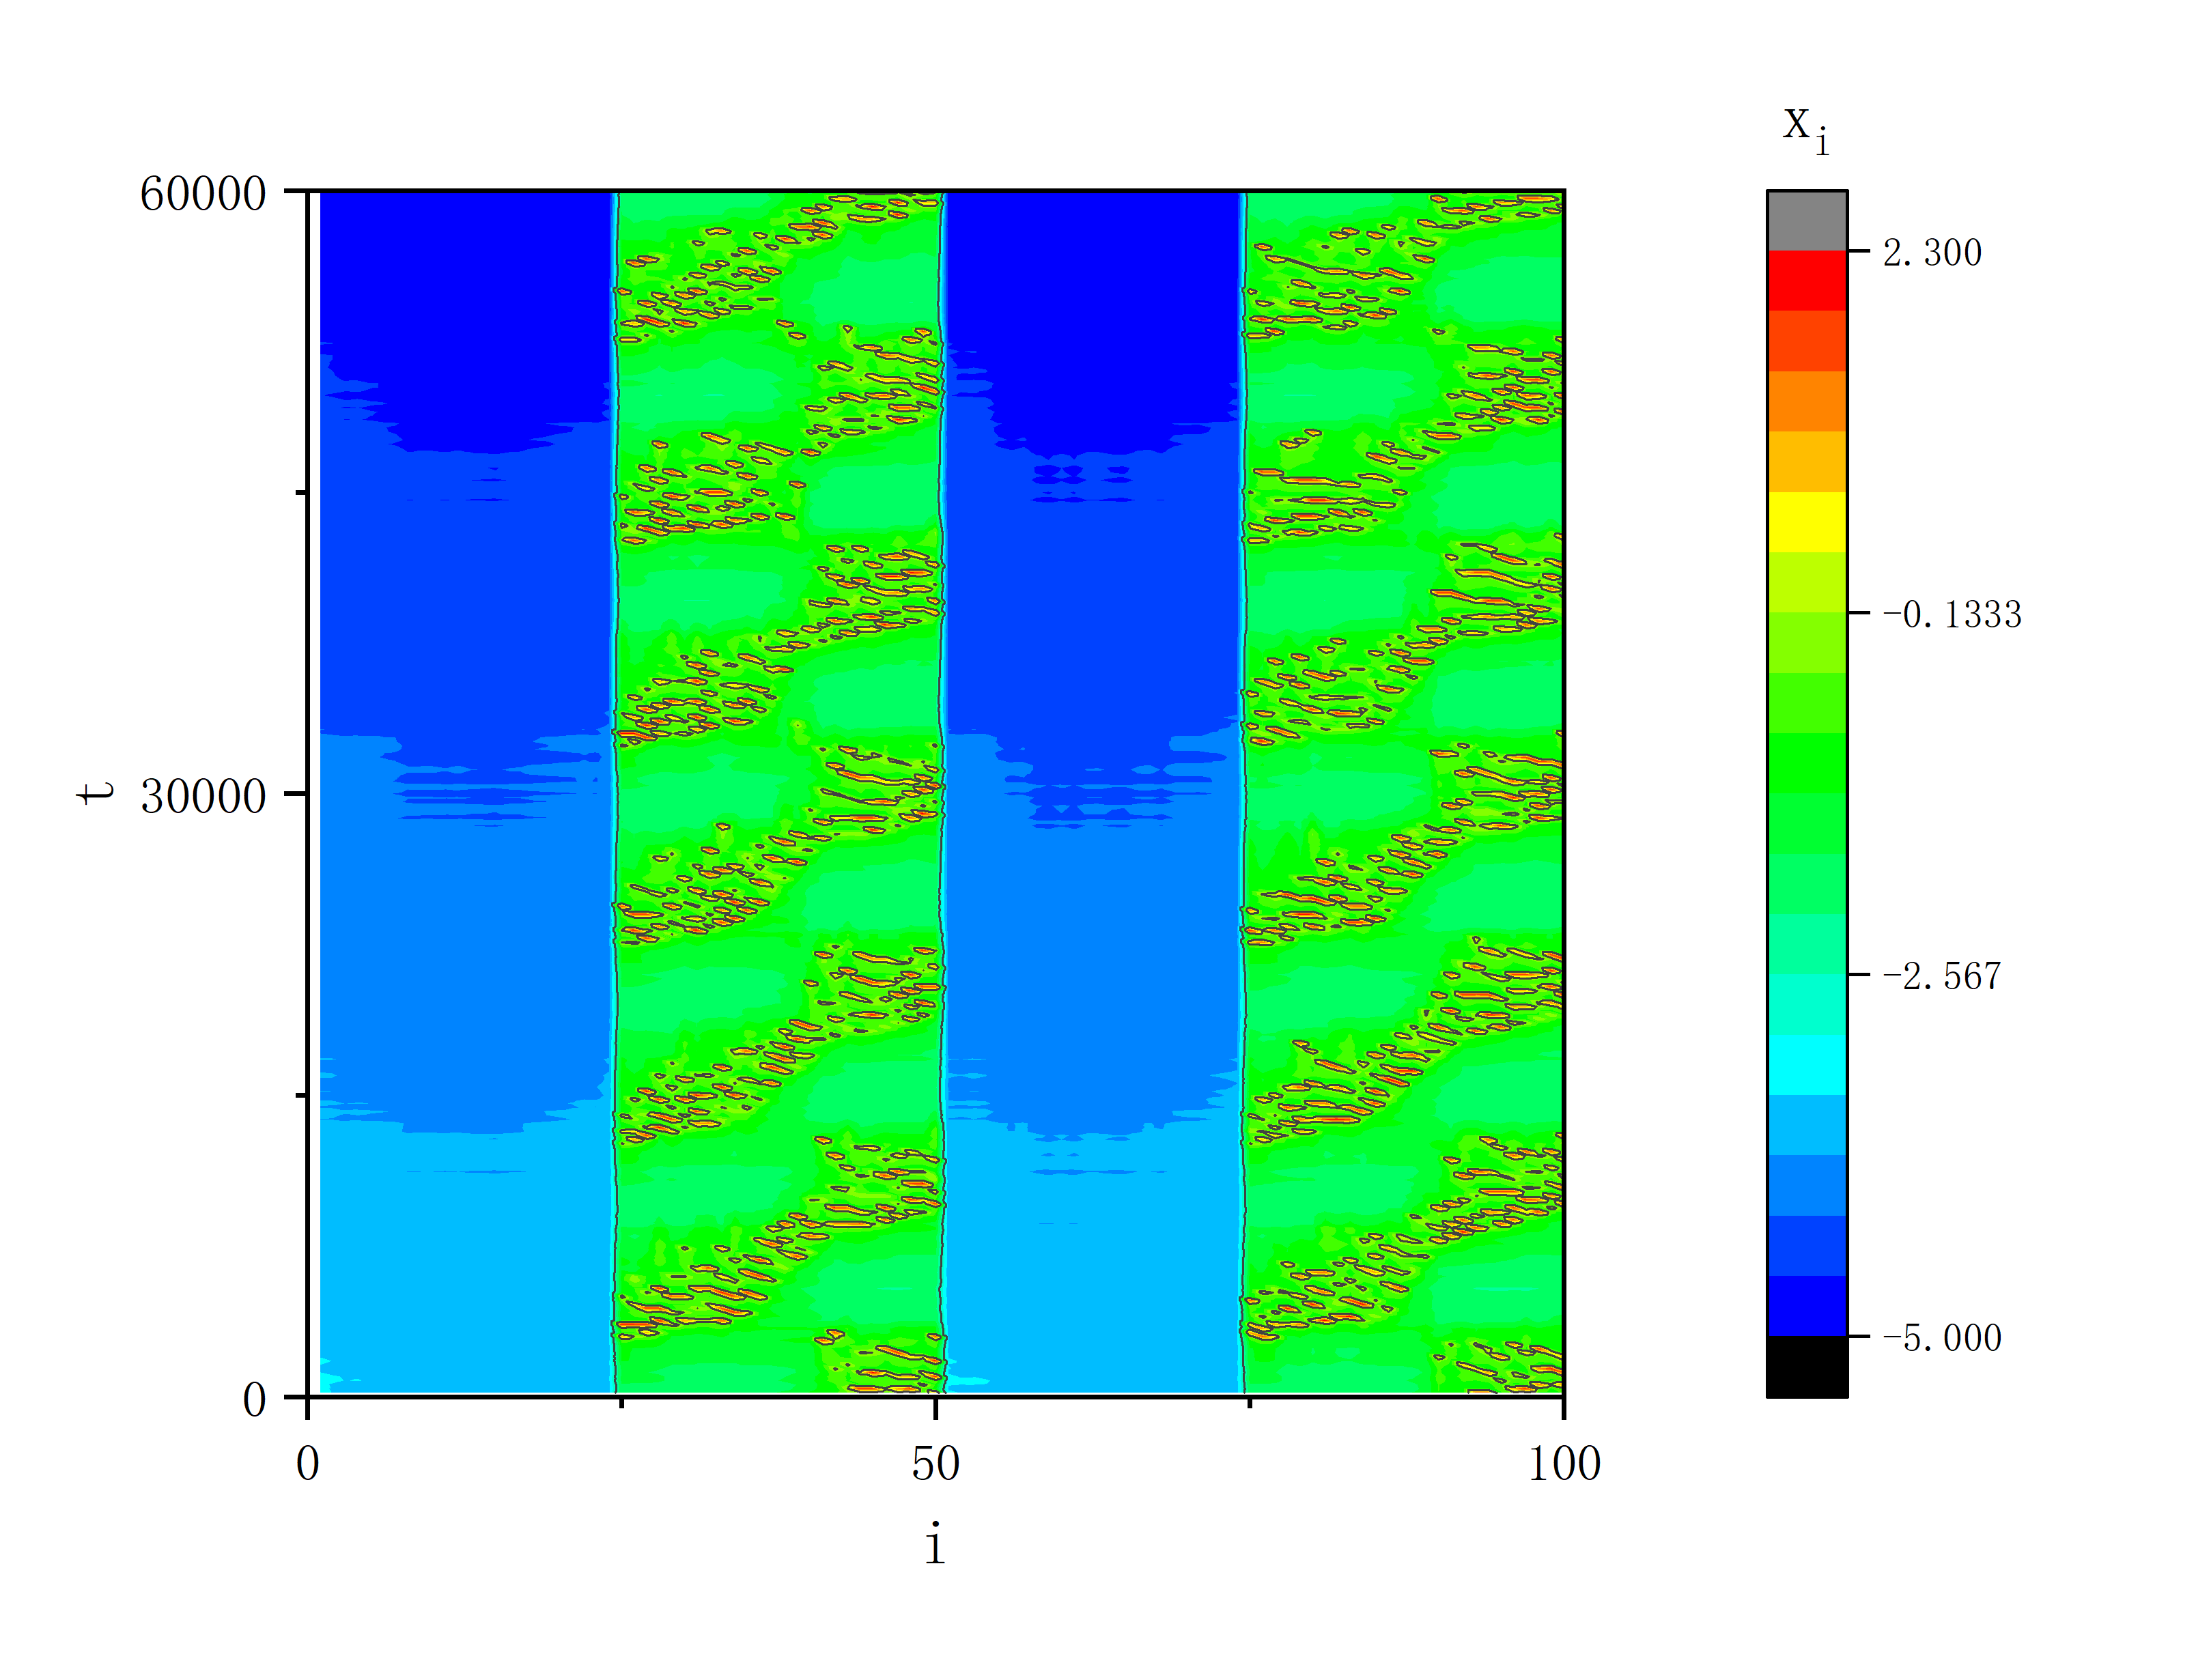Click the y-axis label 60000
The width and height of the screenshot is (2196, 1680).
(x=203, y=194)
